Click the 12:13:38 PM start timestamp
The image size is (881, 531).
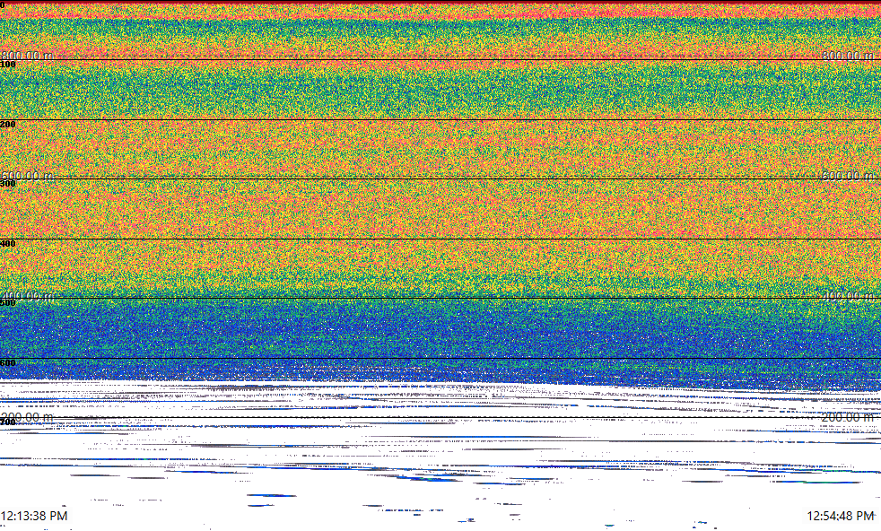coord(34,516)
